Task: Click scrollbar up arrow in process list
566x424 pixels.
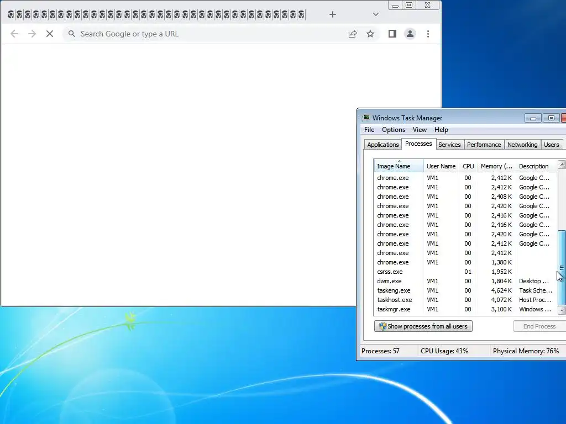Action: click(x=562, y=165)
